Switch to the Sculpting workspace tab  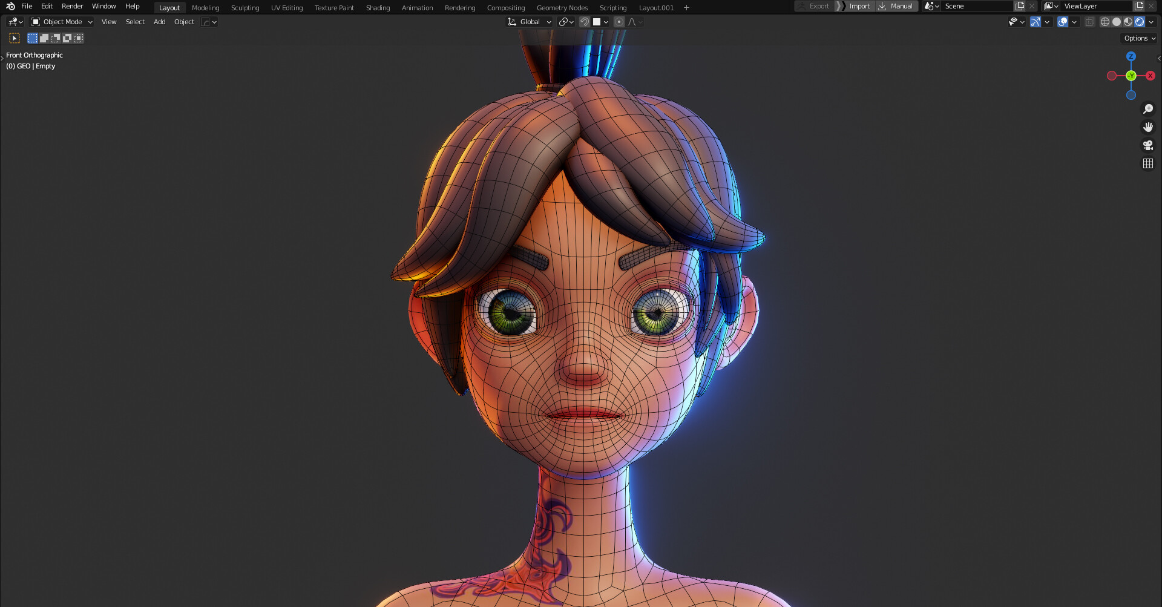coord(245,7)
